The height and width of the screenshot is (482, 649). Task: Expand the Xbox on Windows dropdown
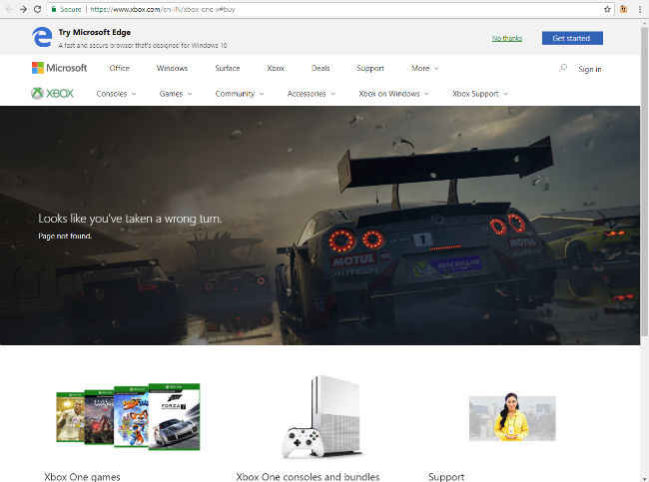[393, 94]
